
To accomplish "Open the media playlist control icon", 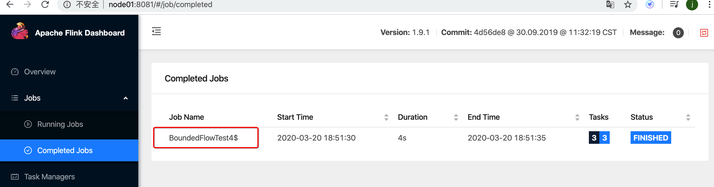I will click(x=674, y=4).
